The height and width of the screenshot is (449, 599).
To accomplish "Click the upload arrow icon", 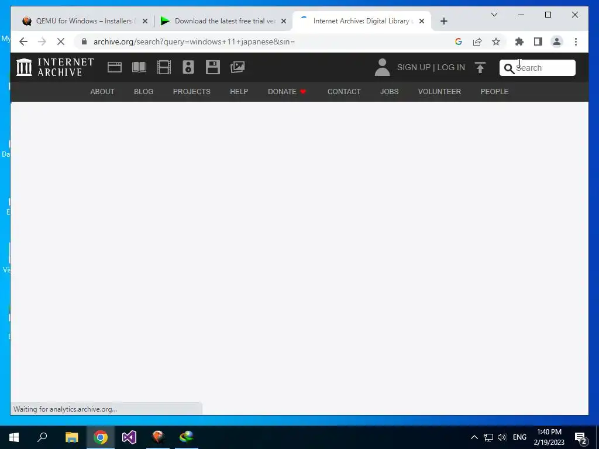I will tap(480, 68).
